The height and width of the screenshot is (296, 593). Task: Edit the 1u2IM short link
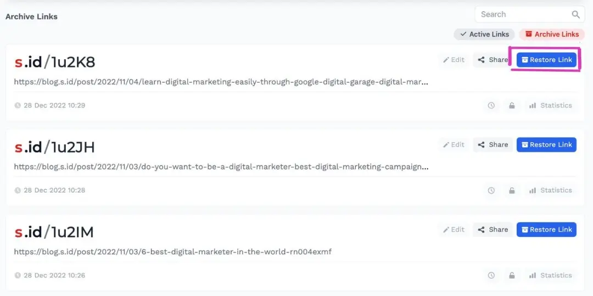click(x=454, y=230)
